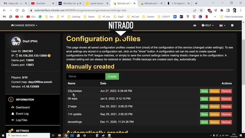Open the WhatsApp bookmark icon
The width and height of the screenshot is (245, 138).
click(40, 16)
